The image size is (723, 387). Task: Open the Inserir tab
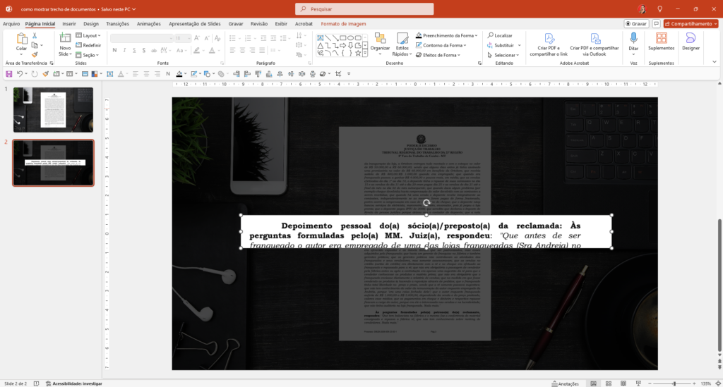tap(68, 23)
